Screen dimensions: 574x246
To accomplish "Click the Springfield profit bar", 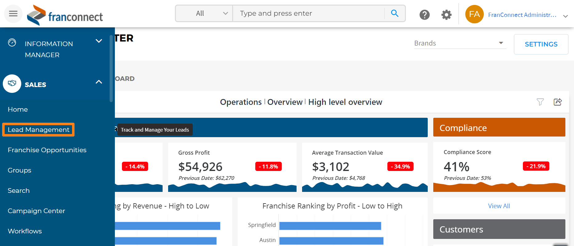I will [x=330, y=226].
